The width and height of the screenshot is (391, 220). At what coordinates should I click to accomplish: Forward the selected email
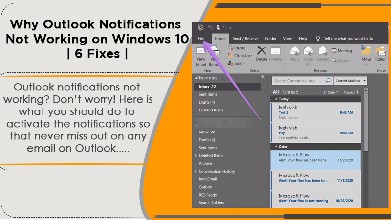(x=322, y=54)
